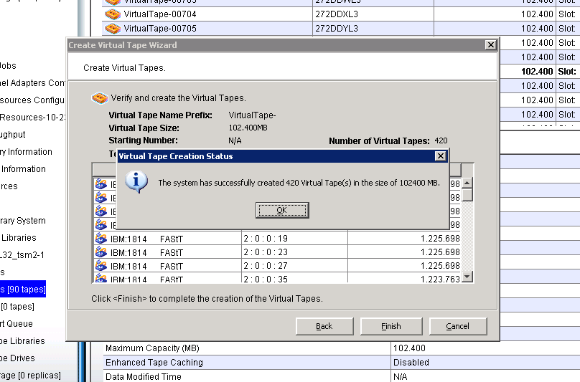Click the Data Modified Time property row
Screen dimensions: 580x382
pyautogui.click(x=342, y=376)
